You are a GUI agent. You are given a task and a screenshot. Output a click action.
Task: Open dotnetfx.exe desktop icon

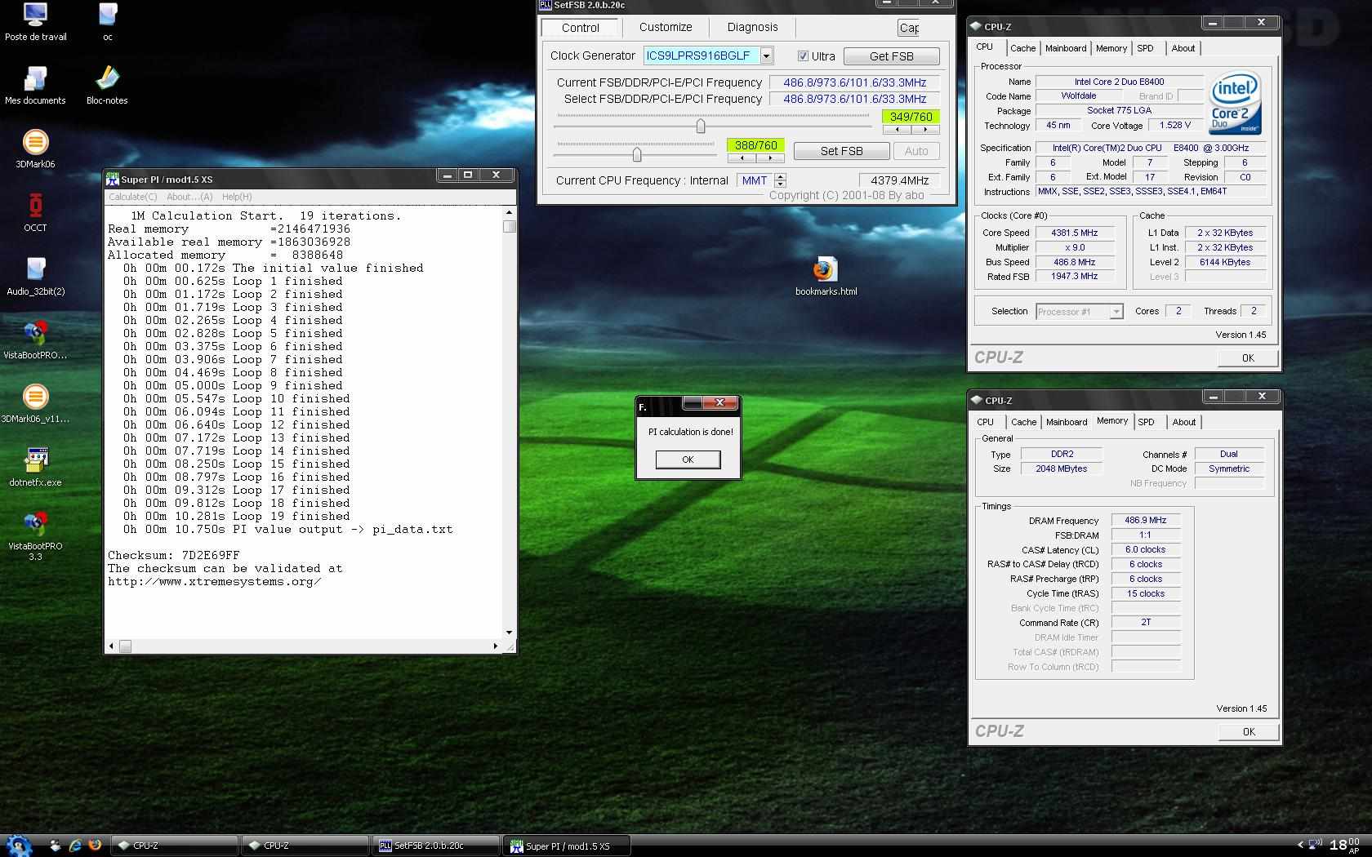point(35,467)
